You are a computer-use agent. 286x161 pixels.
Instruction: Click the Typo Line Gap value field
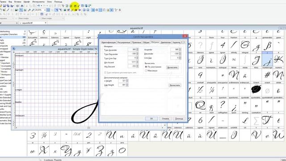pos(132,58)
